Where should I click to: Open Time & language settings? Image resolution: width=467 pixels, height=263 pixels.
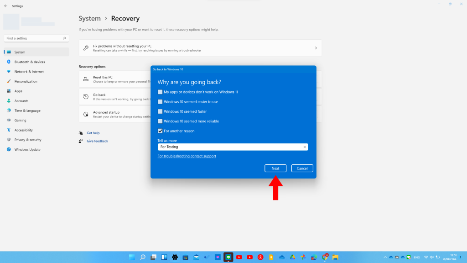[36, 110]
